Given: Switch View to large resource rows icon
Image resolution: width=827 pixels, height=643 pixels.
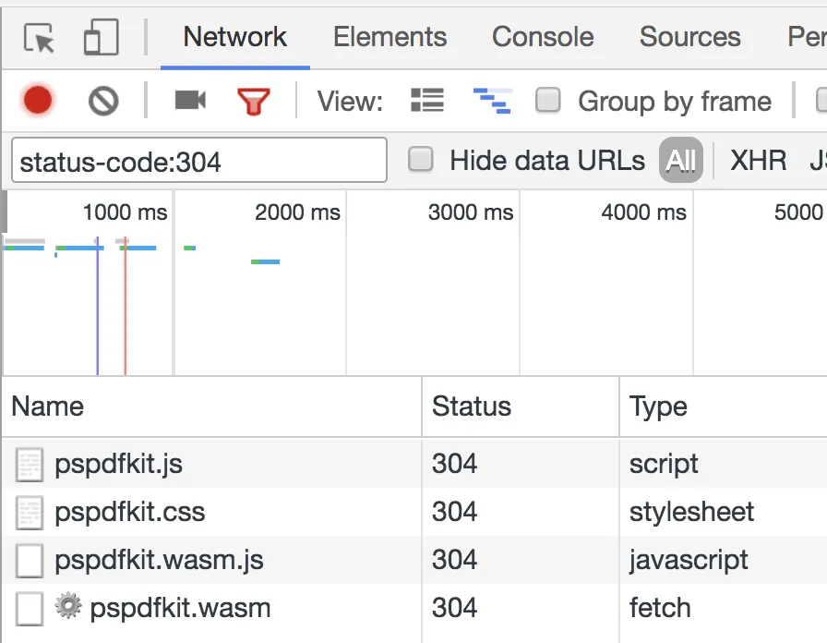Looking at the screenshot, I should (426, 101).
